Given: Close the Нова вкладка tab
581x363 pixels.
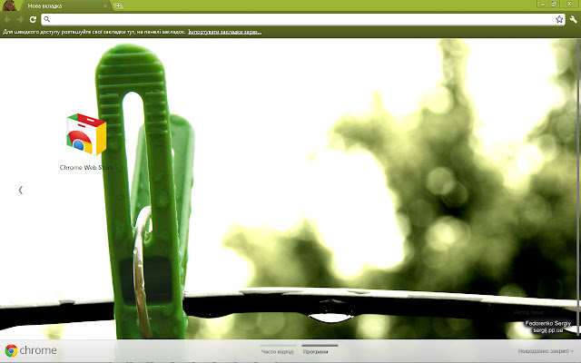Looking at the screenshot, I should [x=105, y=6].
